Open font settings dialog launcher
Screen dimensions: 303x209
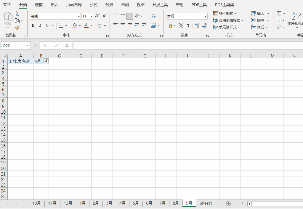pyautogui.click(x=108, y=36)
